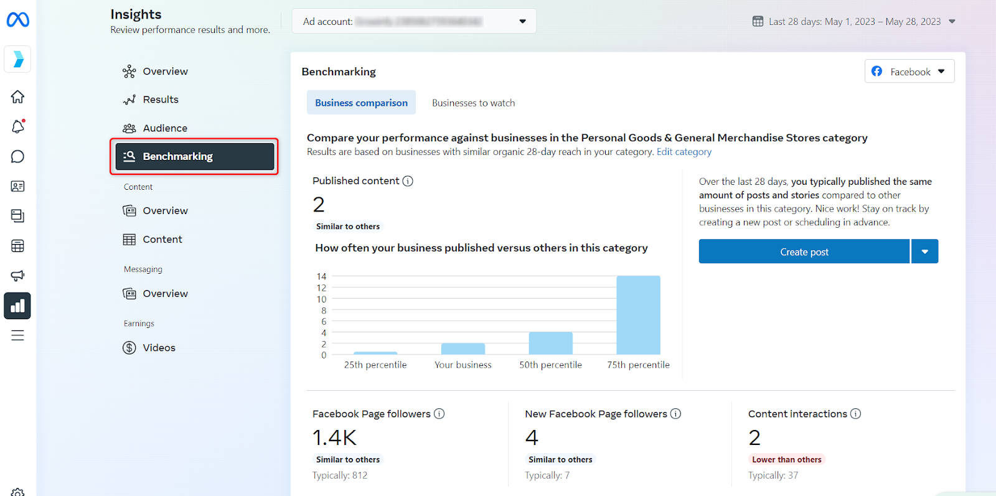Image resolution: width=996 pixels, height=496 pixels.
Task: Click the Your business bar in chart
Action: click(x=463, y=349)
